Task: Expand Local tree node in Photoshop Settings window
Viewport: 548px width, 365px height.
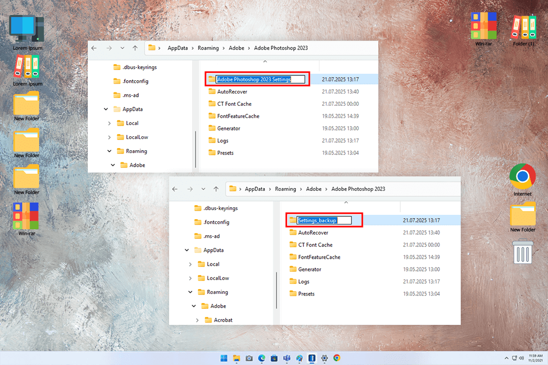Action: tap(109, 123)
